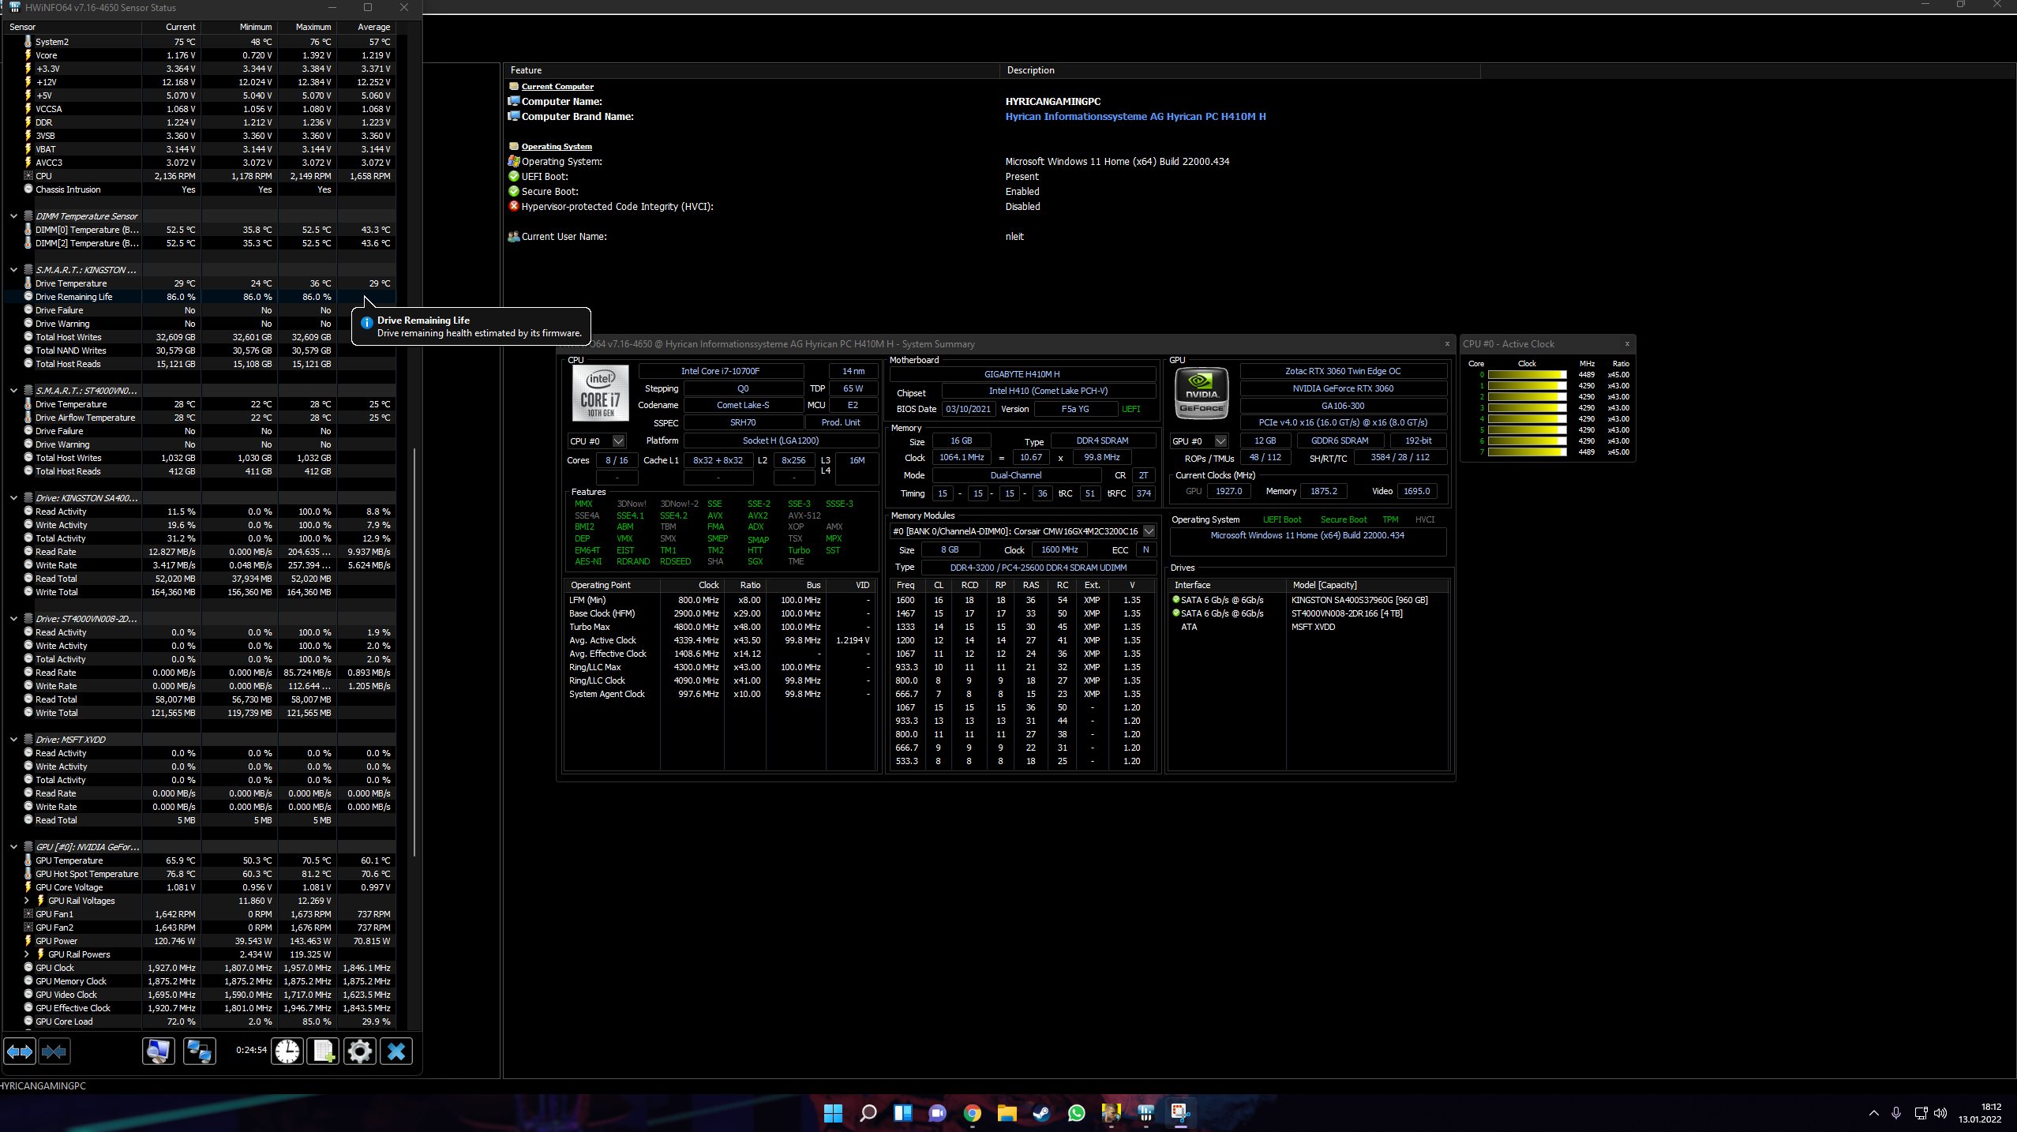Image resolution: width=2017 pixels, height=1132 pixels.
Task: Open sensor settings gear icon
Action: pos(360,1051)
